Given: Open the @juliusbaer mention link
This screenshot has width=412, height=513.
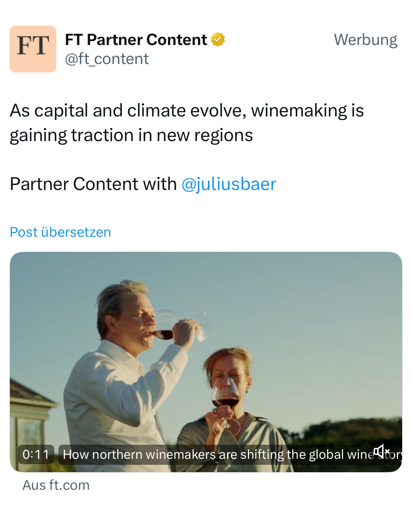Looking at the screenshot, I should point(229,184).
